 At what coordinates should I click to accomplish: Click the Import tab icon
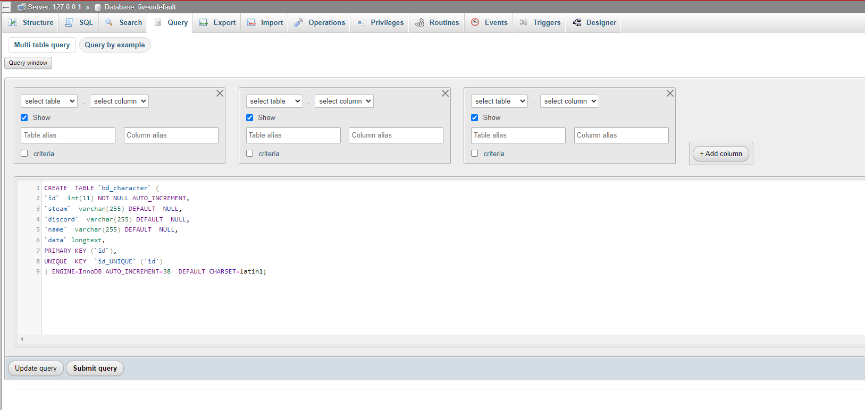coord(251,22)
